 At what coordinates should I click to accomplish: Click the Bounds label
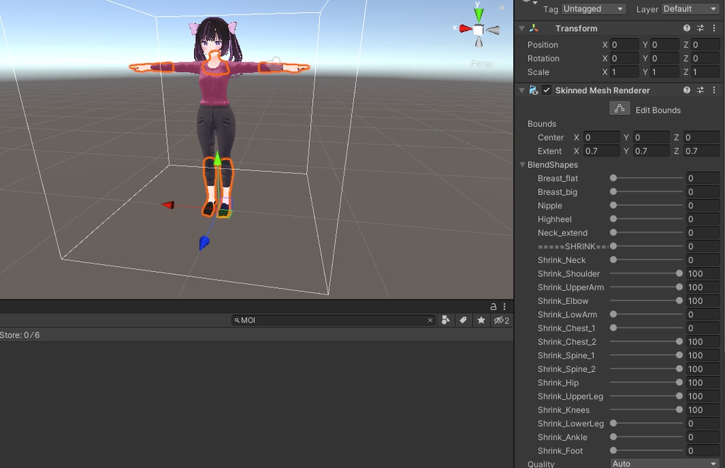542,124
